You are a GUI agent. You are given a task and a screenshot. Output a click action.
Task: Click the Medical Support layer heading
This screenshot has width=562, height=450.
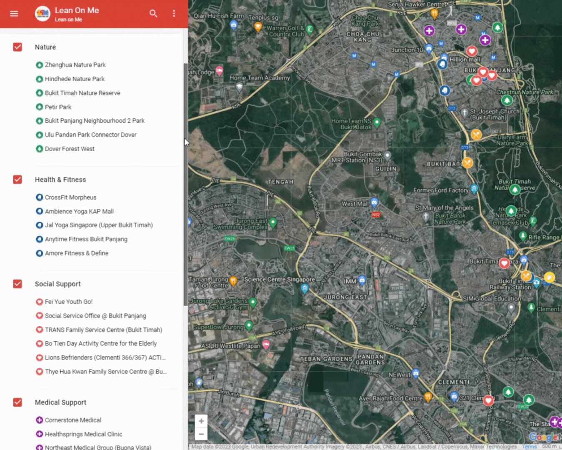pyautogui.click(x=61, y=402)
